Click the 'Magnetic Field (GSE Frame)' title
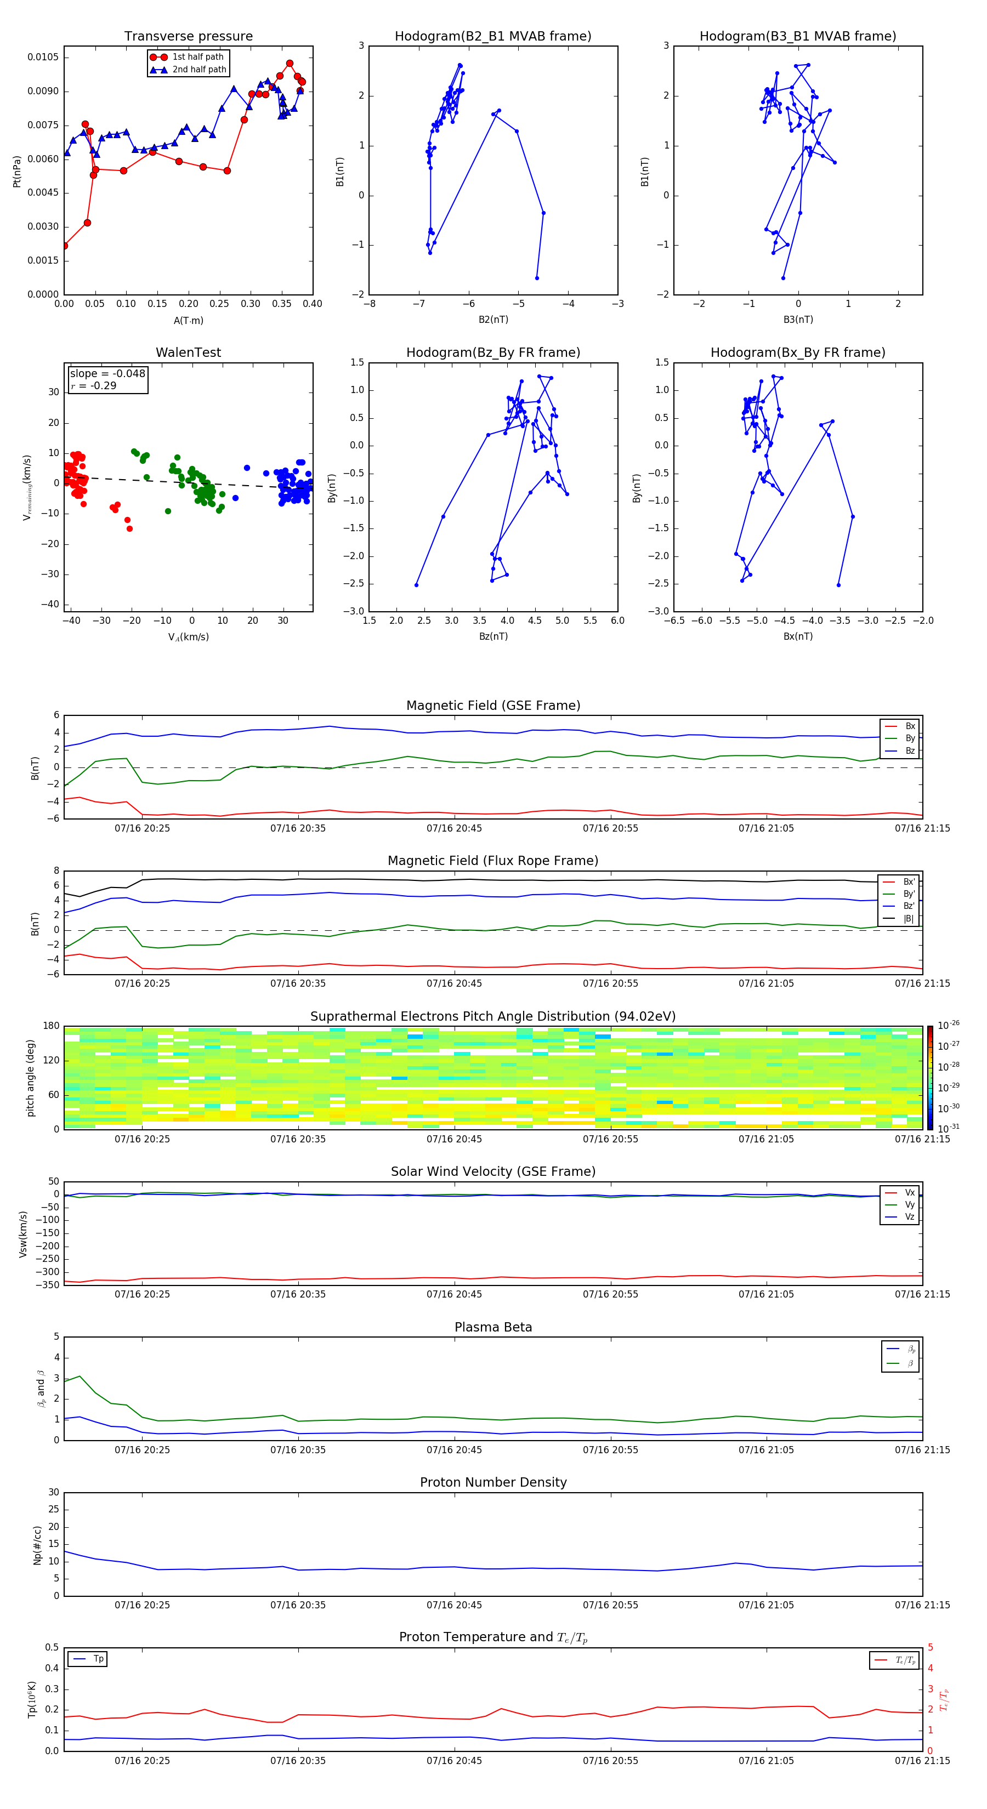Viewport: 987px width, 1809px height. pyautogui.click(x=493, y=706)
